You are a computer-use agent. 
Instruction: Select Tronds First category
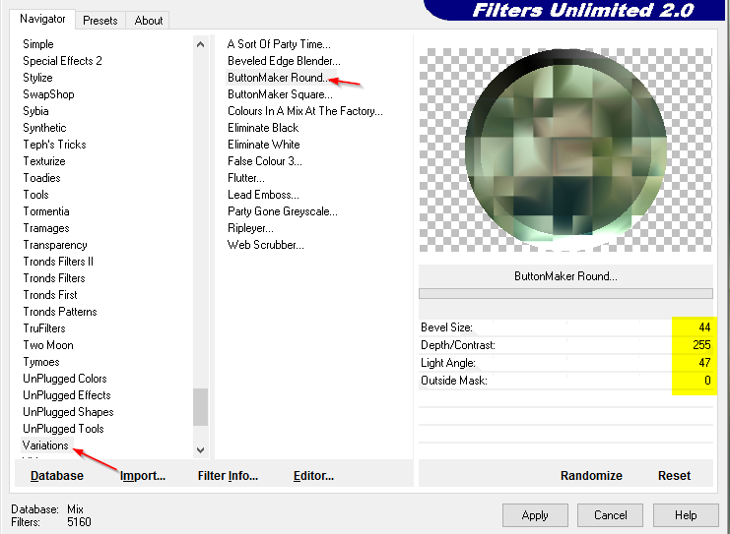(x=50, y=295)
